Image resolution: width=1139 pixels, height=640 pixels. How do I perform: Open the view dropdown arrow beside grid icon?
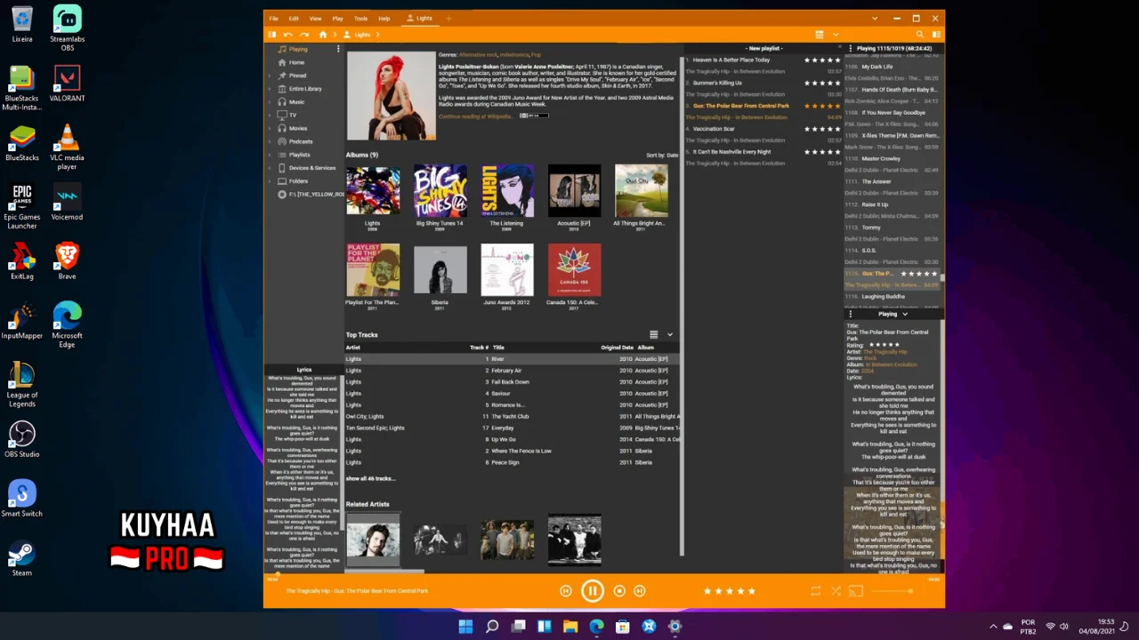[836, 35]
